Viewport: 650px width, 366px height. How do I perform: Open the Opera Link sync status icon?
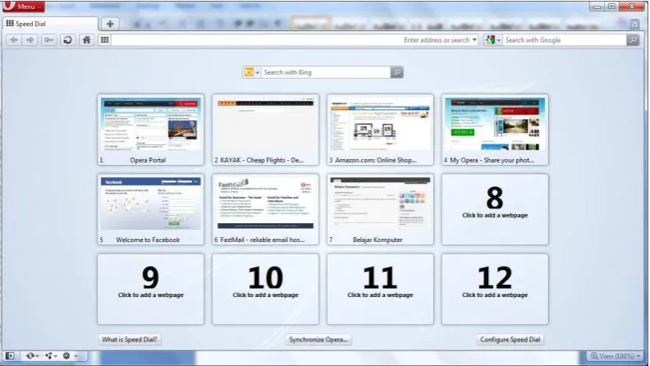click(x=30, y=355)
